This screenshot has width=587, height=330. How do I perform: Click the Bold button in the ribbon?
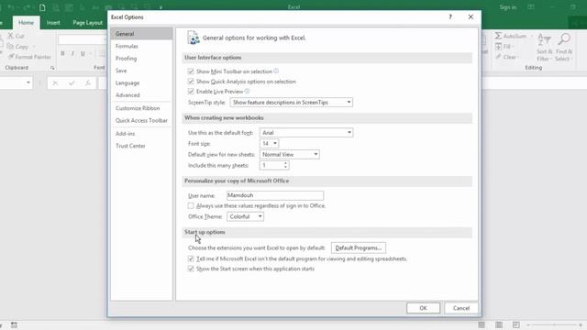click(x=62, y=53)
